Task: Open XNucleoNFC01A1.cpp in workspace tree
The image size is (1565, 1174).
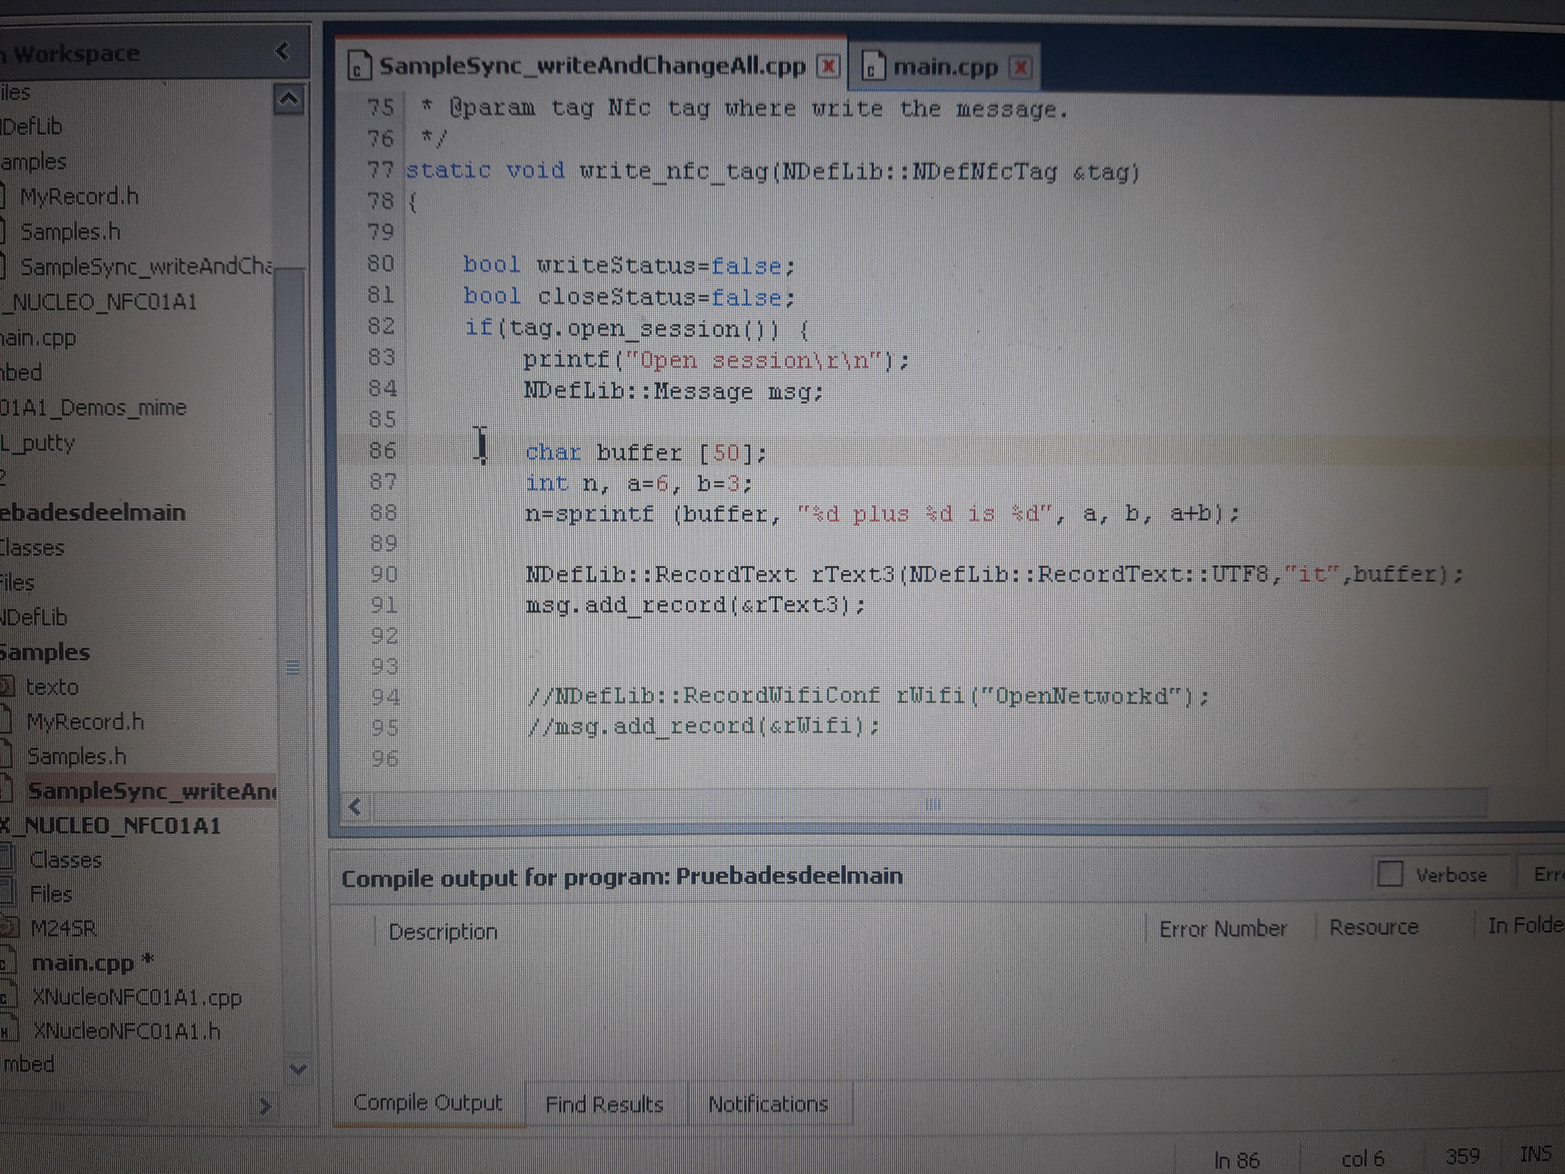Action: pyautogui.click(x=136, y=998)
